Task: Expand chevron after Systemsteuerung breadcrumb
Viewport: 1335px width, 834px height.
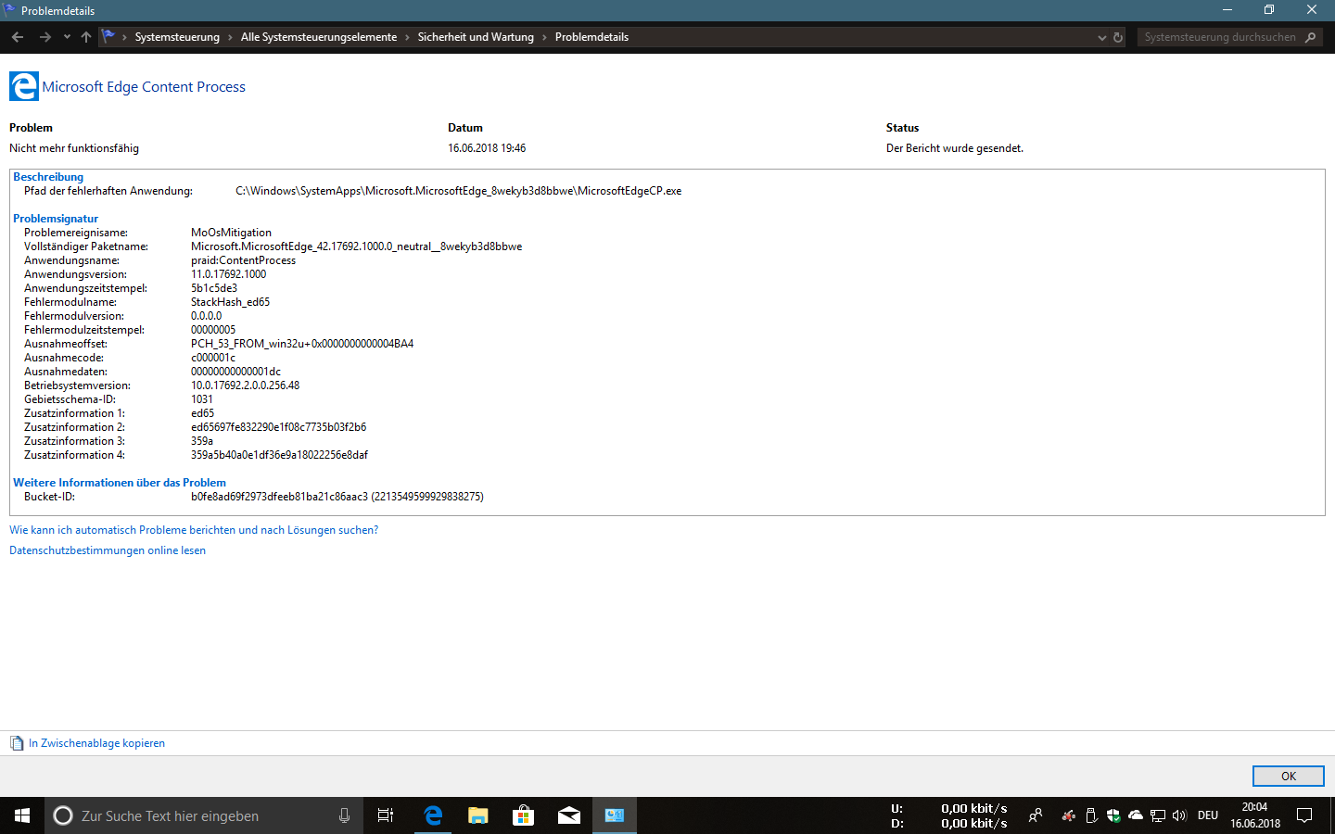Action: (231, 37)
